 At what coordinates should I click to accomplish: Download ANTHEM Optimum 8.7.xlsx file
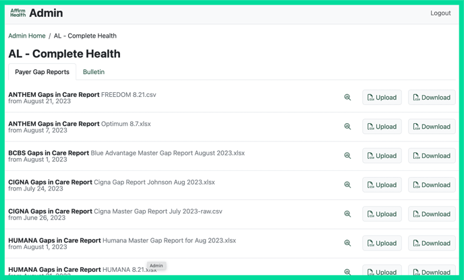(x=432, y=127)
